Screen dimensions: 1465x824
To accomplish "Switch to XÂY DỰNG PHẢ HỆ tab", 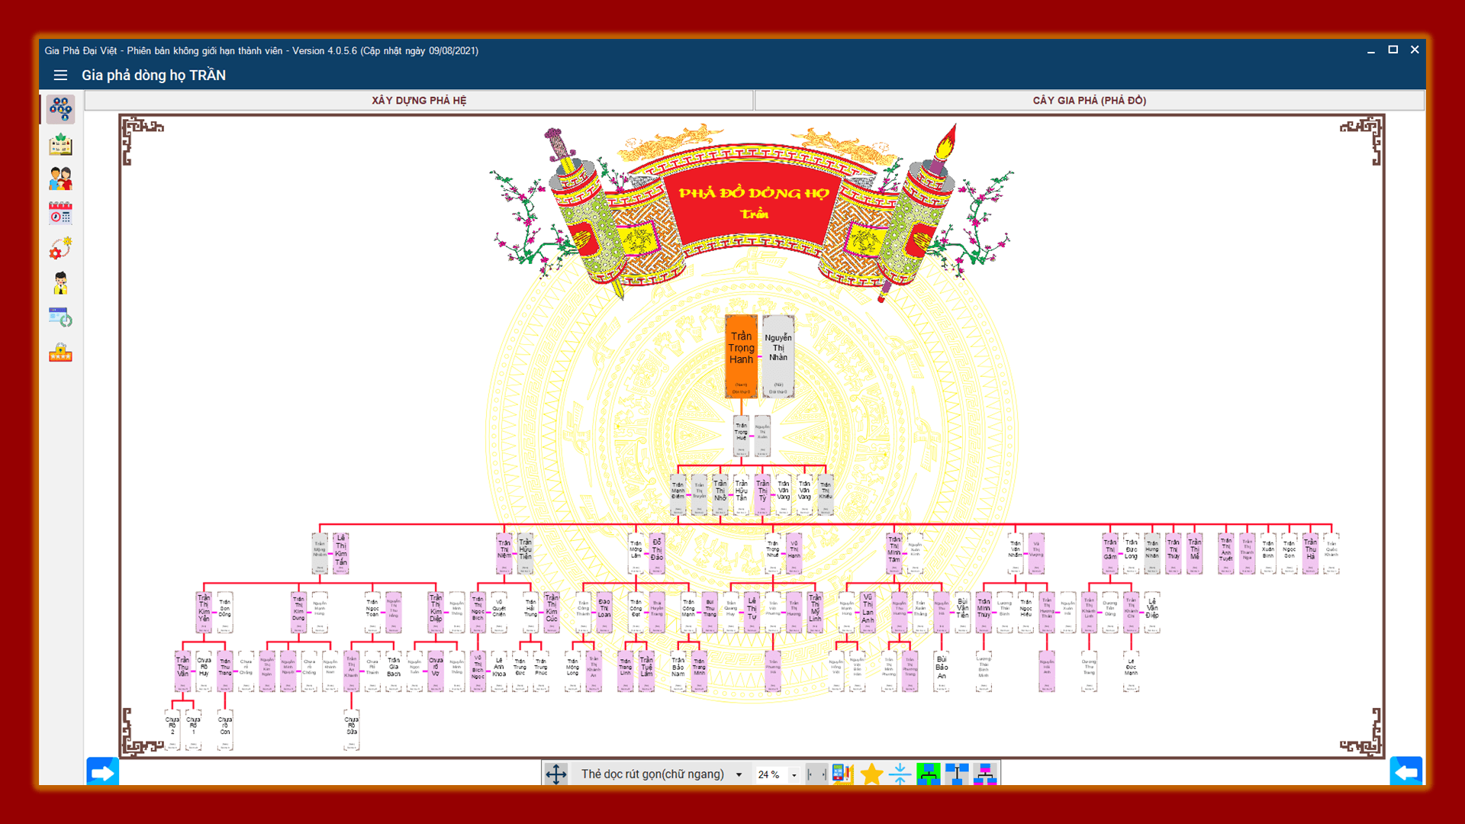I will point(419,100).
